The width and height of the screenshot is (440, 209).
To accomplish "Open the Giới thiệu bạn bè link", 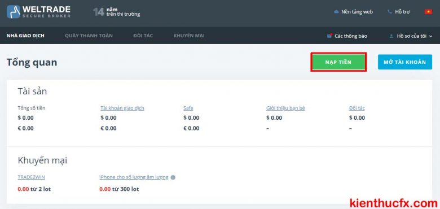I will coord(285,108).
